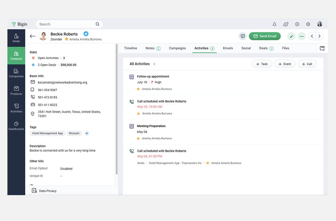336x221 pixels.
Task: Expand the All Activities dropdown
Action: (x=142, y=64)
